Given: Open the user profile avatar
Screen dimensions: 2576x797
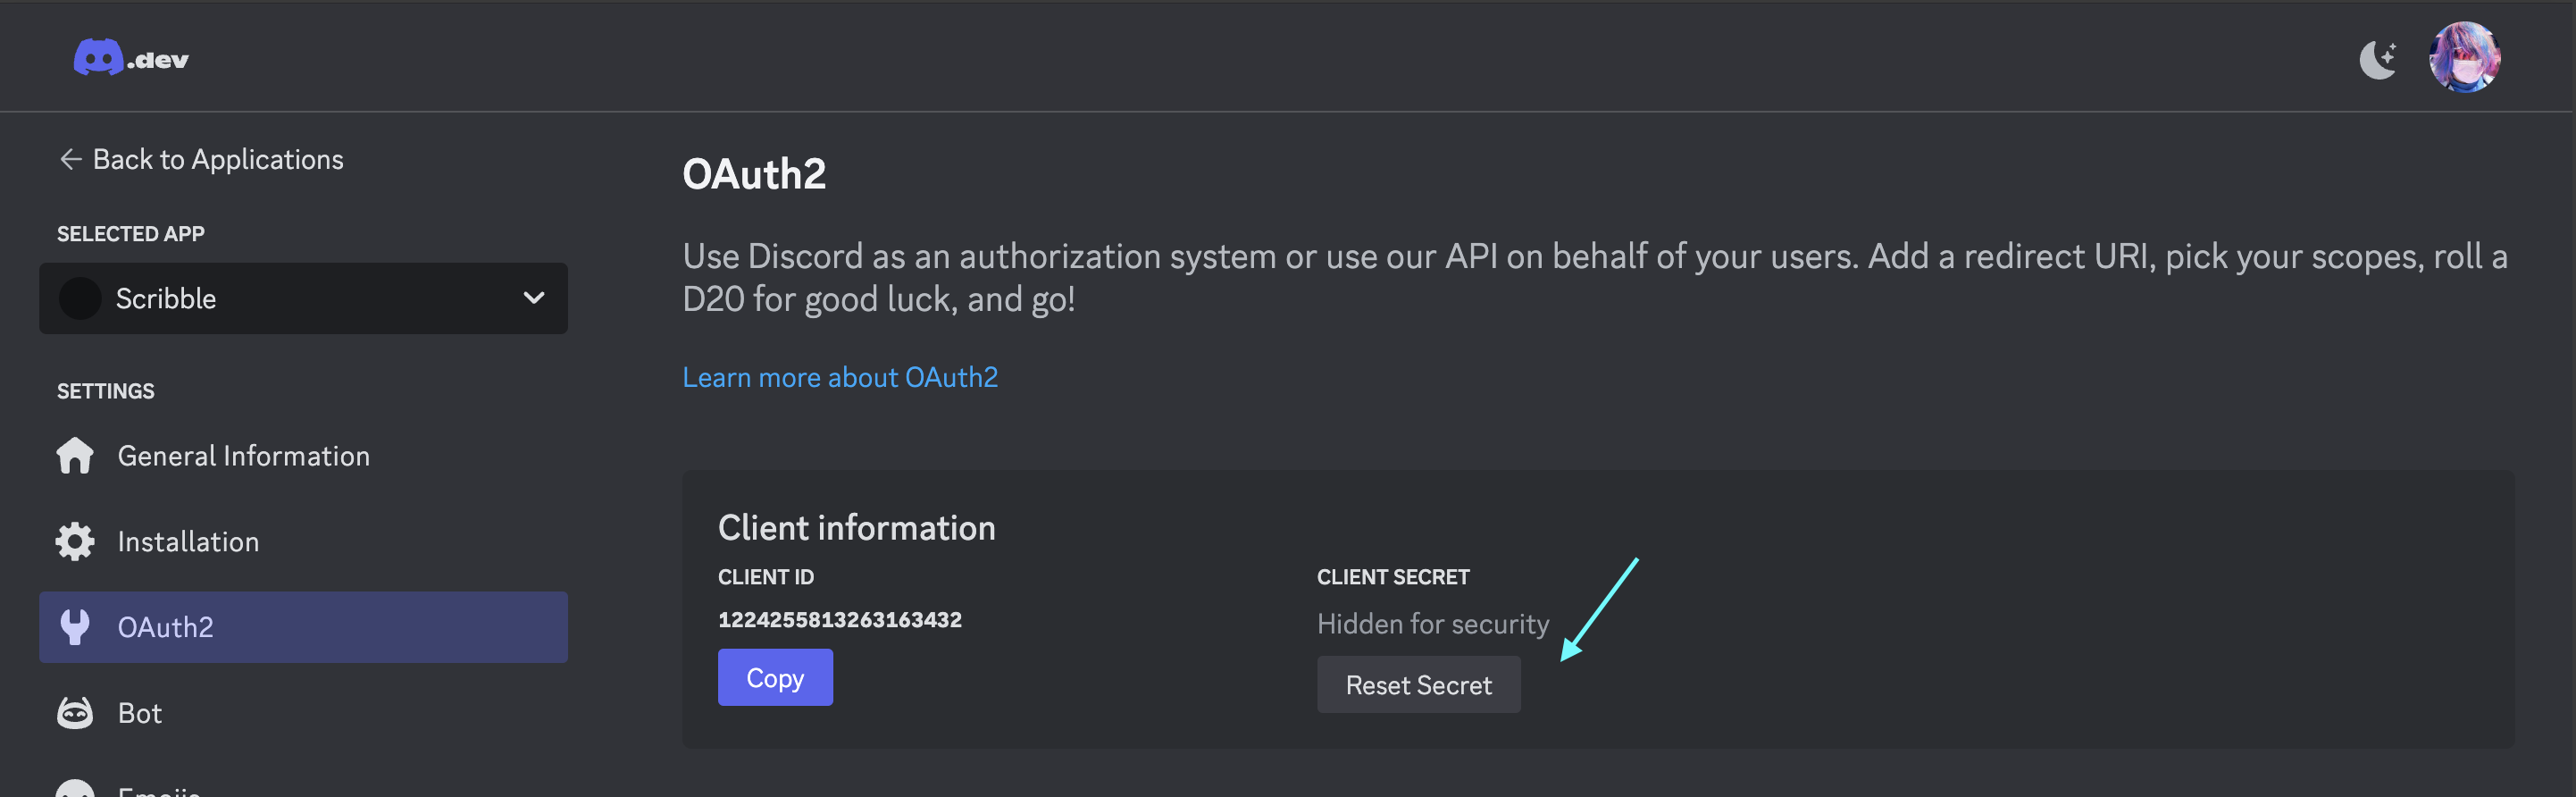Looking at the screenshot, I should tap(2464, 58).
